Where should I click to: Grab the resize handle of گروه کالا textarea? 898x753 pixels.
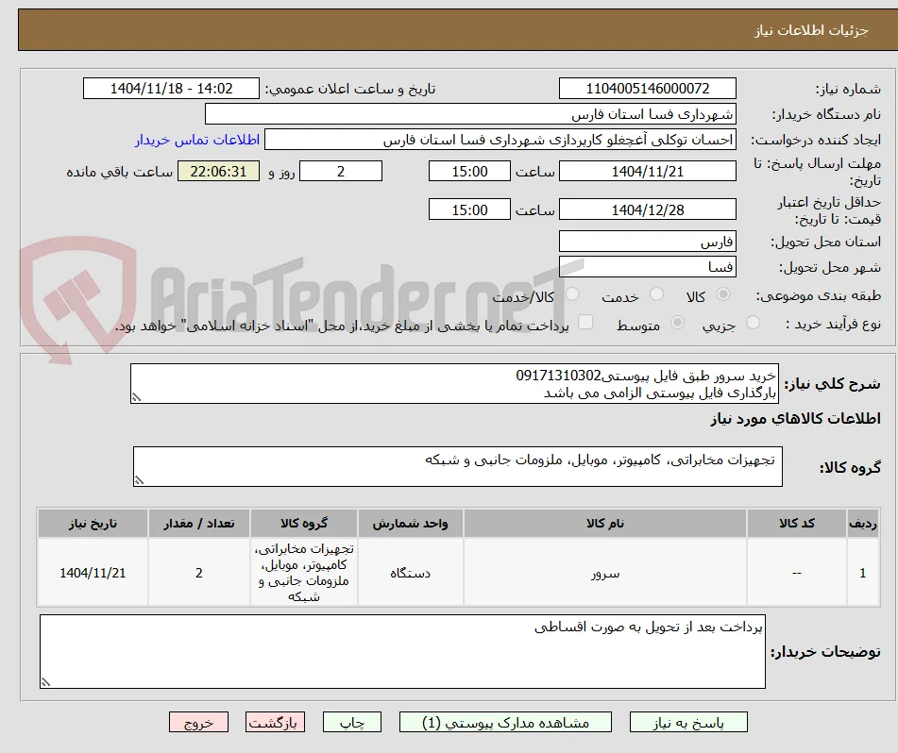click(139, 480)
